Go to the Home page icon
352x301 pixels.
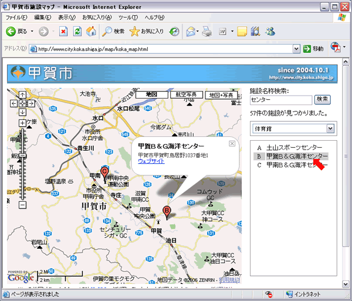91,31
